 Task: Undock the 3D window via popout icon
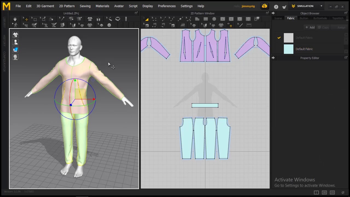click(x=136, y=13)
